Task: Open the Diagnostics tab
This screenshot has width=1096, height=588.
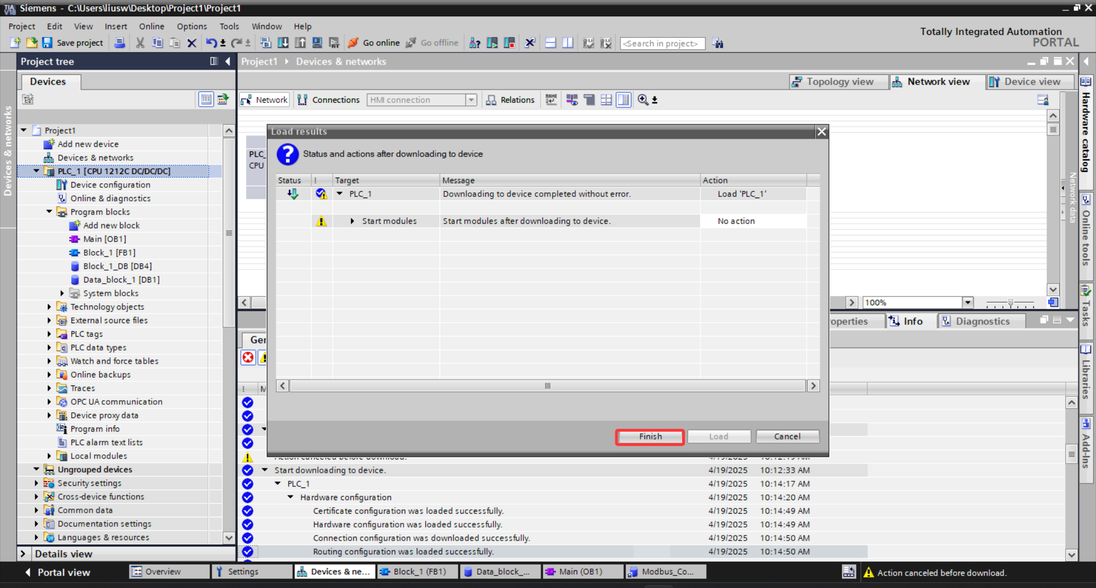Action: click(x=981, y=321)
